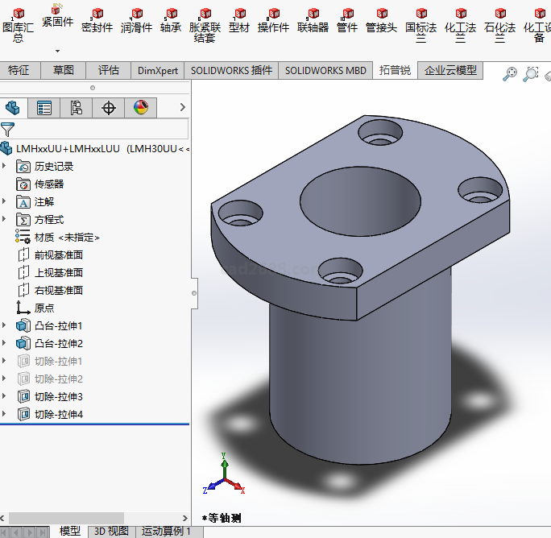Click the 联轴器 coupling library icon
Screen dimensions: 551x538
click(x=313, y=20)
